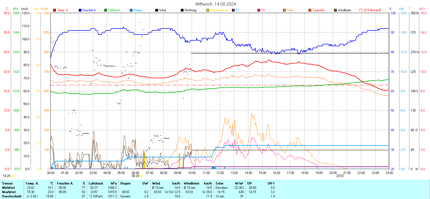Click the brown Windböen legend square

click(335, 10)
